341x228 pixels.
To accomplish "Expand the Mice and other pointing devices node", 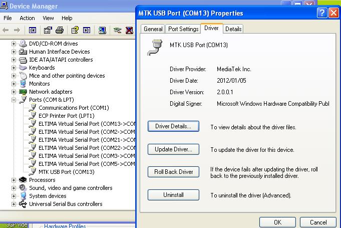I will 14,76.
